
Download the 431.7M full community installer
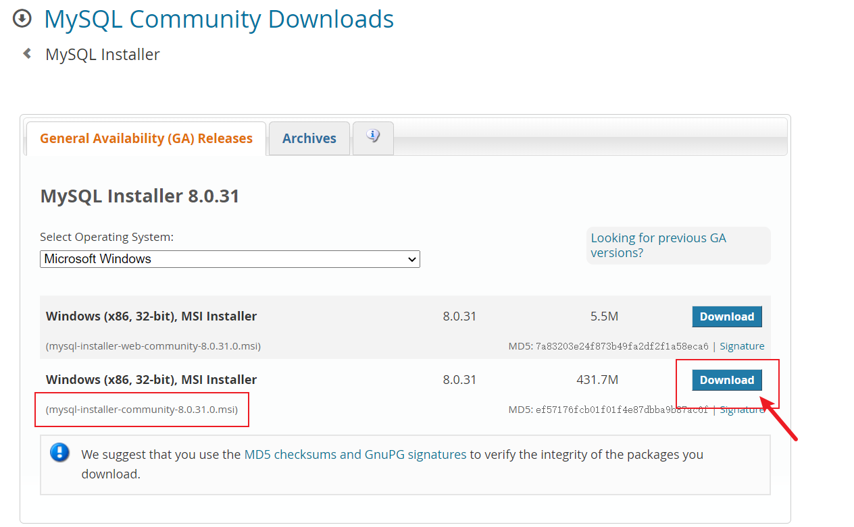click(x=727, y=380)
